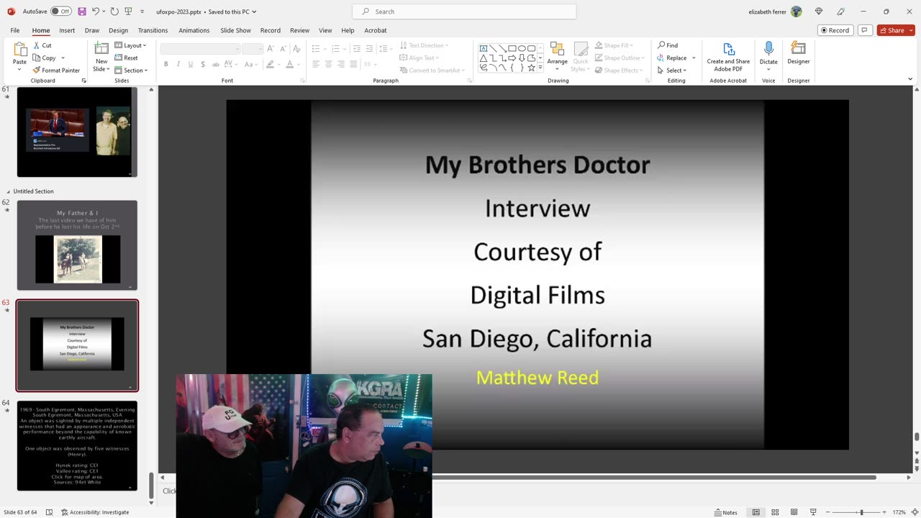
Task: Start Slide Show from status bar
Action: point(813,512)
